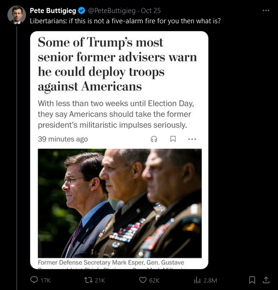
Task: Click the 62K likes count
Action: click(154, 280)
